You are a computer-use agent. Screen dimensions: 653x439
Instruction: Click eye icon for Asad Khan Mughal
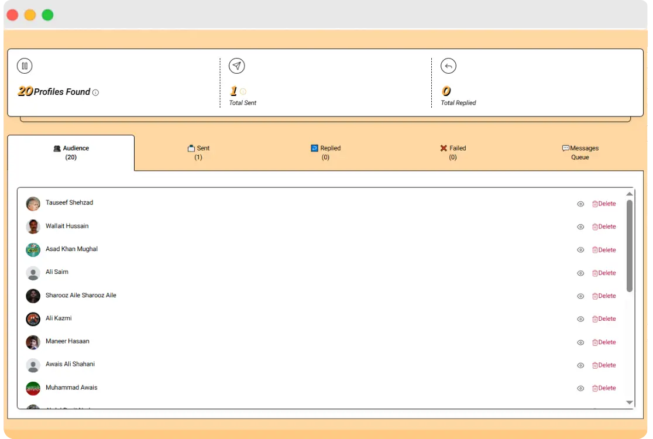(x=580, y=250)
